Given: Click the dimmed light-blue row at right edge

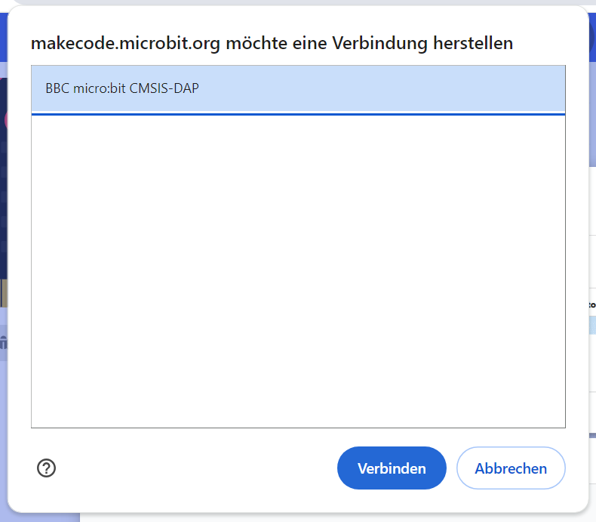Looking at the screenshot, I should coord(591,326).
